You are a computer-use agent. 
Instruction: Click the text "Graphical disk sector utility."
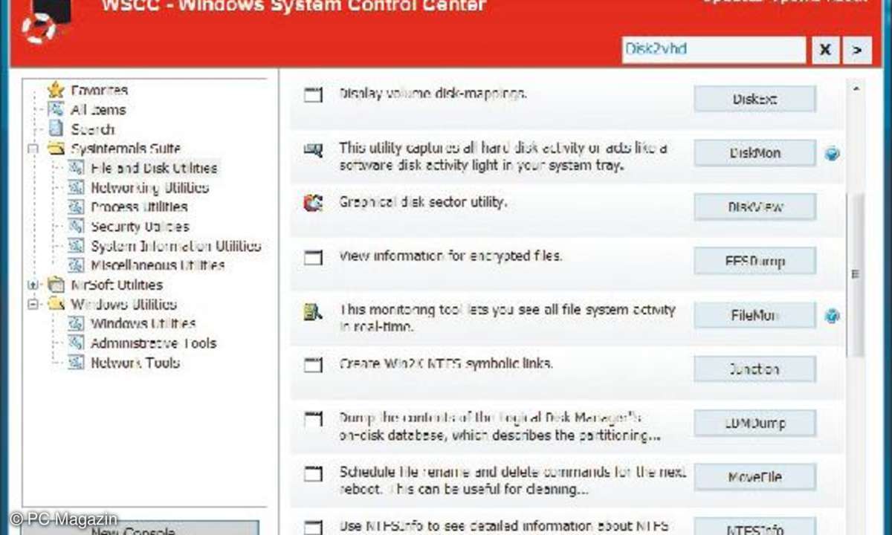[x=423, y=201]
